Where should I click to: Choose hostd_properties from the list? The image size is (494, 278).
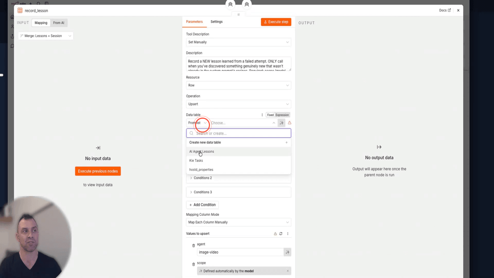239,170
